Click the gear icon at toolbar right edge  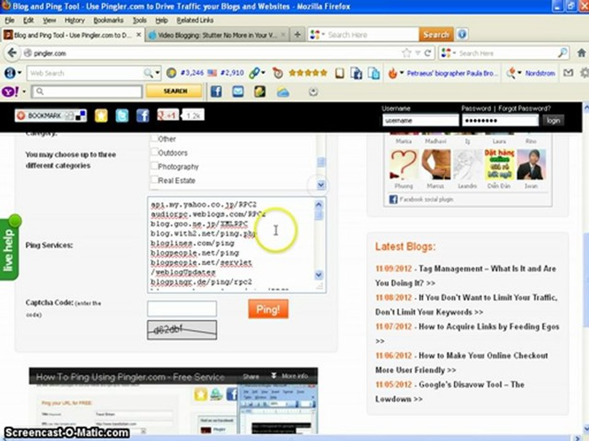point(585,72)
